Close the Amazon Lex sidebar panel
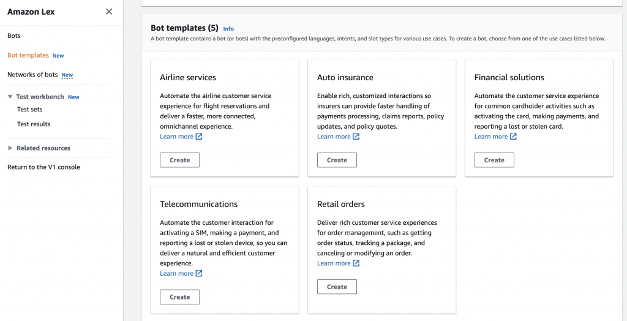The height and width of the screenshot is (321, 627). pyautogui.click(x=109, y=12)
